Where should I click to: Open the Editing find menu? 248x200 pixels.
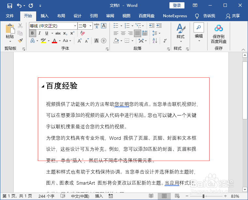(x=199, y=33)
